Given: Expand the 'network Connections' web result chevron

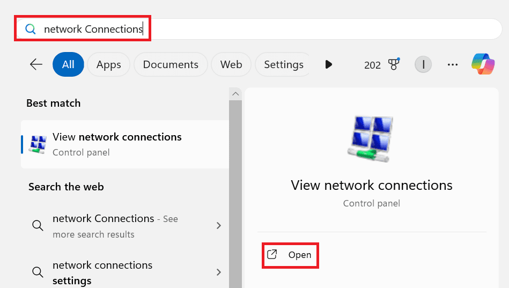Looking at the screenshot, I should click(x=218, y=225).
